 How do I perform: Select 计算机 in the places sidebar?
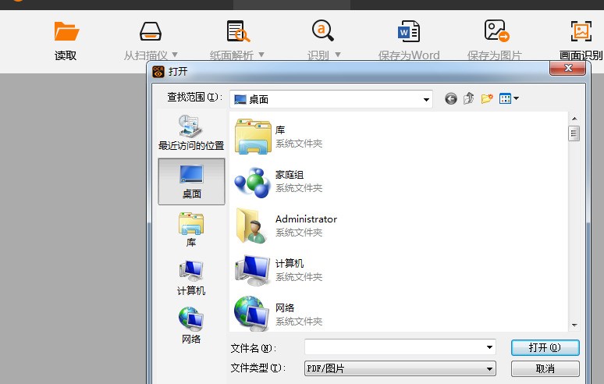click(191, 278)
